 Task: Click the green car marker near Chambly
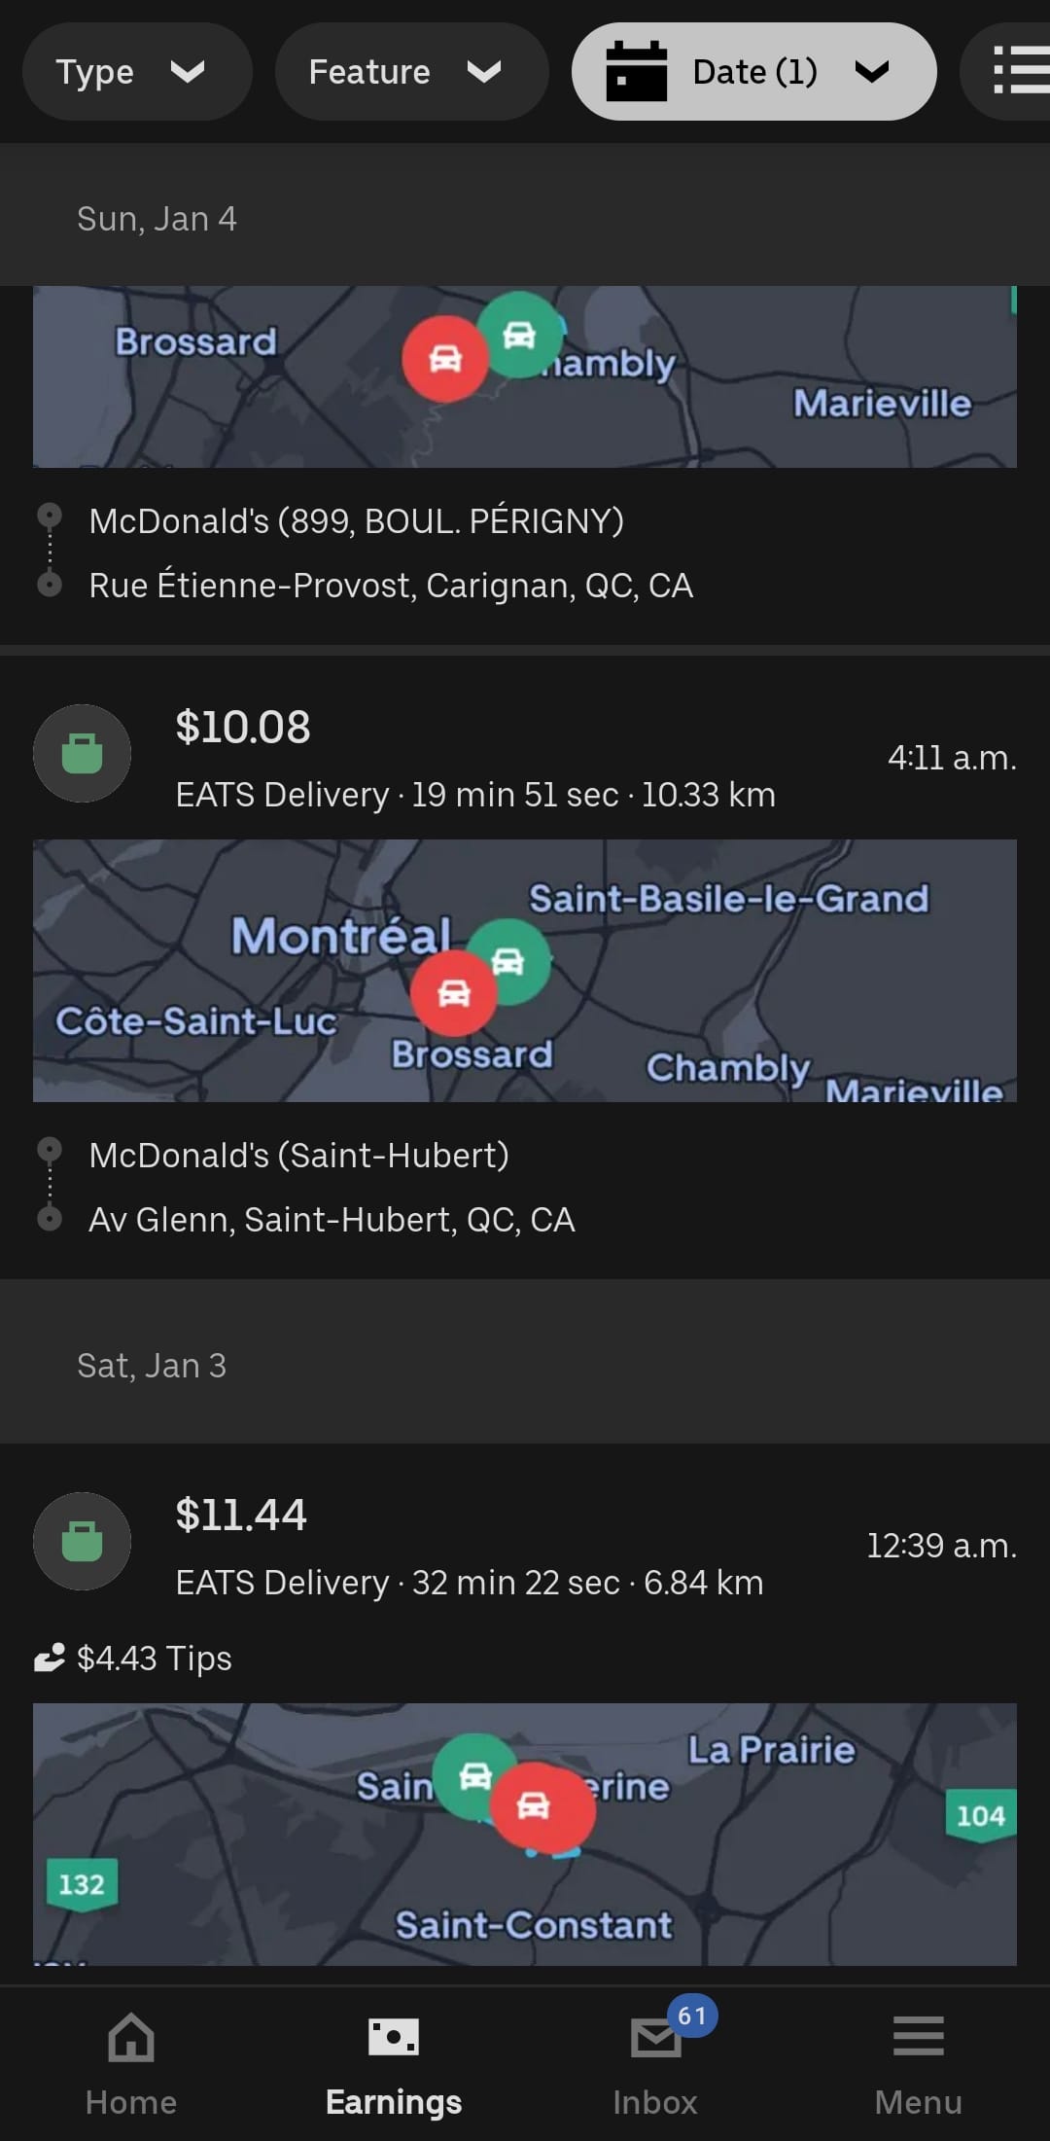(x=520, y=336)
